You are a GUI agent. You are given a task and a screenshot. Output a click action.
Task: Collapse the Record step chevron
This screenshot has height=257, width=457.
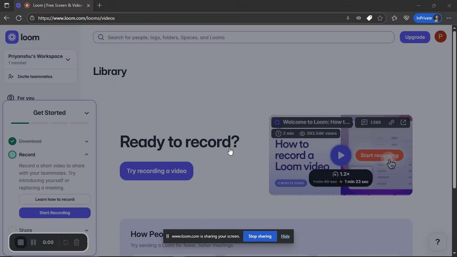(86, 155)
